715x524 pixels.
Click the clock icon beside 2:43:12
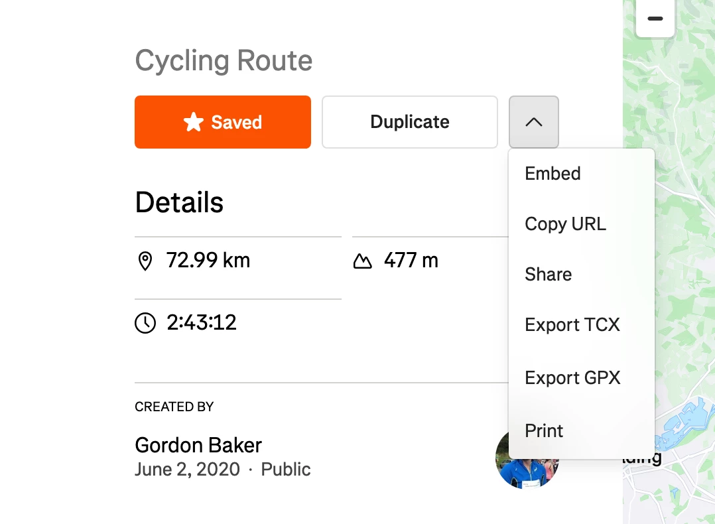(x=145, y=323)
